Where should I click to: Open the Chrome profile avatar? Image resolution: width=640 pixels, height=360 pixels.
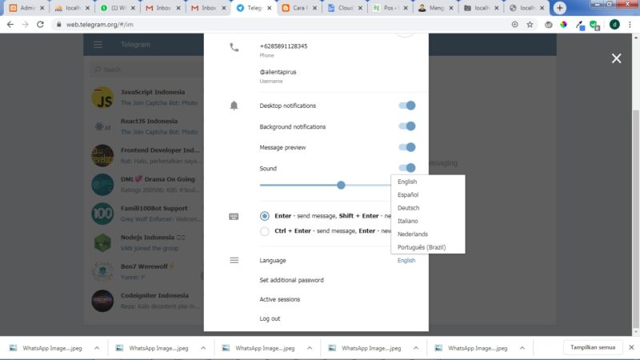[x=614, y=25]
